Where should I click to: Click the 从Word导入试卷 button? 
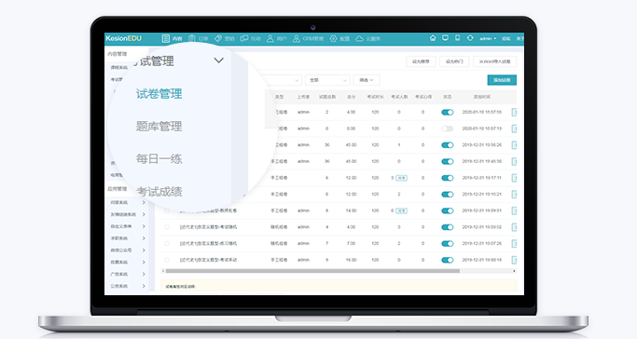[x=495, y=61]
